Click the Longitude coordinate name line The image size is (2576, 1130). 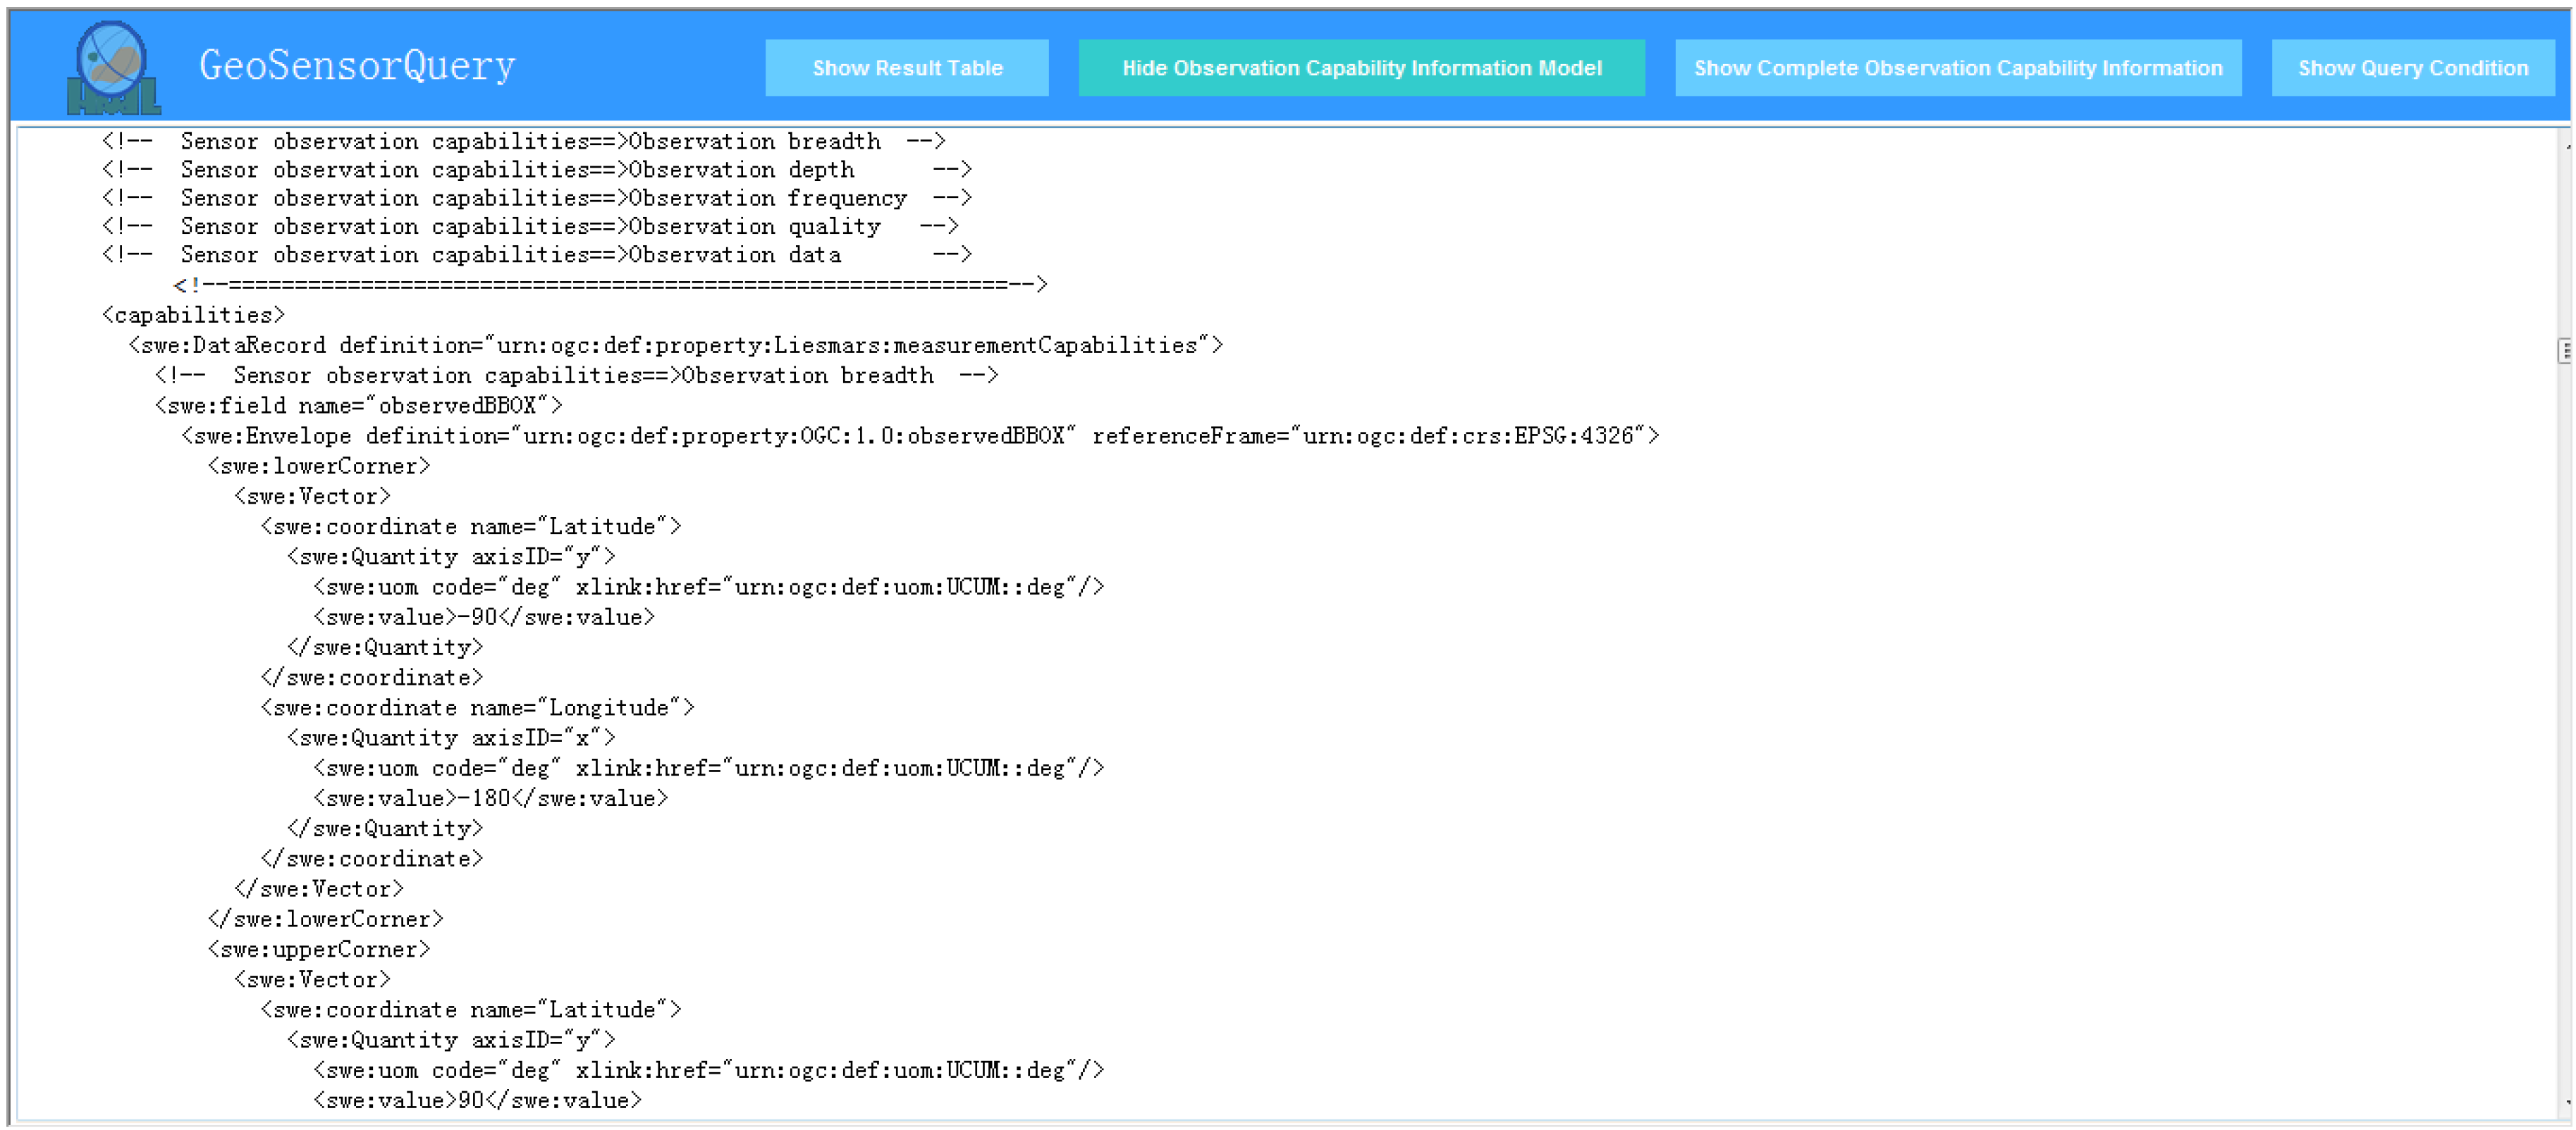pos(477,709)
